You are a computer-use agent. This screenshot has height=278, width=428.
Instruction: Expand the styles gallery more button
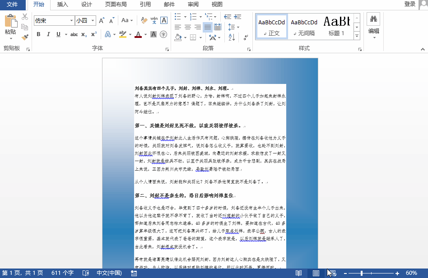[x=357, y=36]
